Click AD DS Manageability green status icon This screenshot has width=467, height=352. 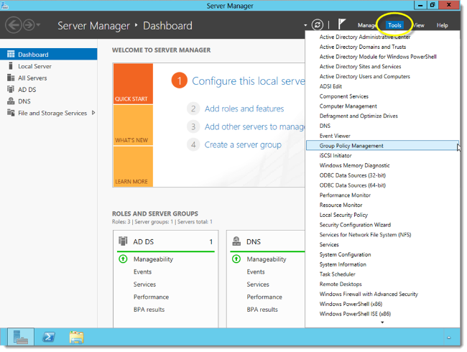click(x=123, y=259)
